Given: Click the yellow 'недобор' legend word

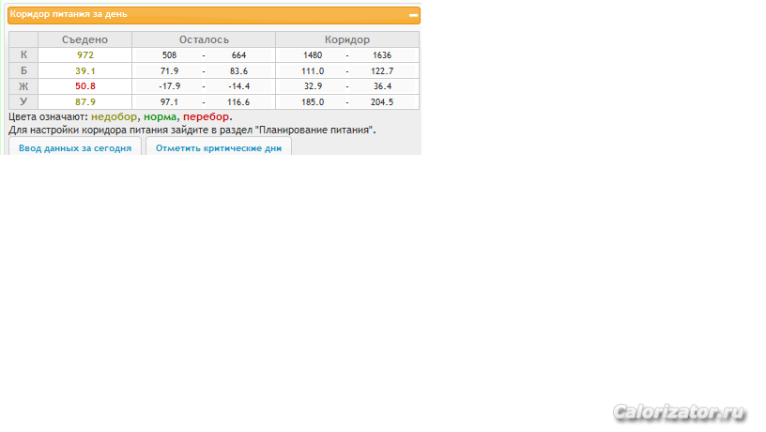Looking at the screenshot, I should click(x=114, y=117).
